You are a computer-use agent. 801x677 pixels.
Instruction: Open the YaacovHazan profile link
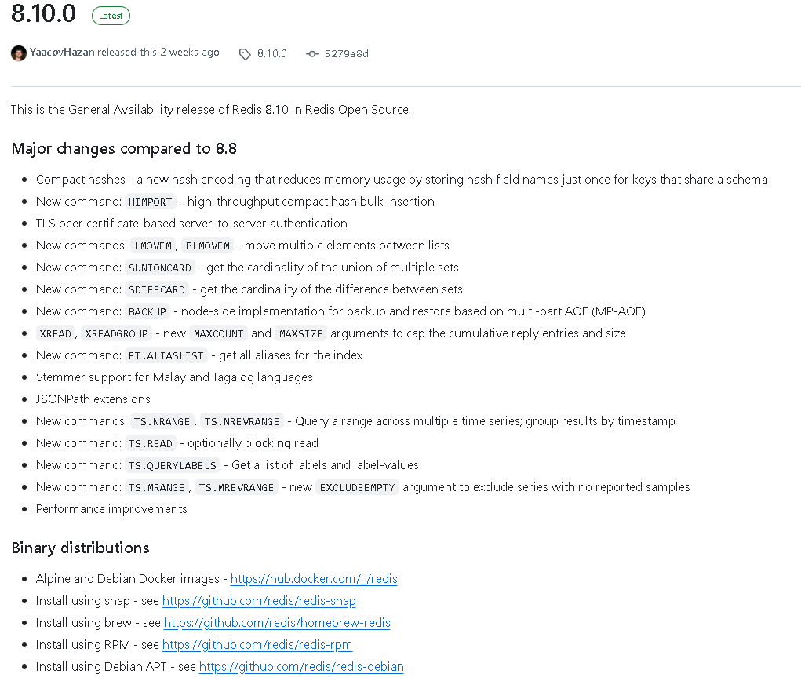pyautogui.click(x=62, y=52)
